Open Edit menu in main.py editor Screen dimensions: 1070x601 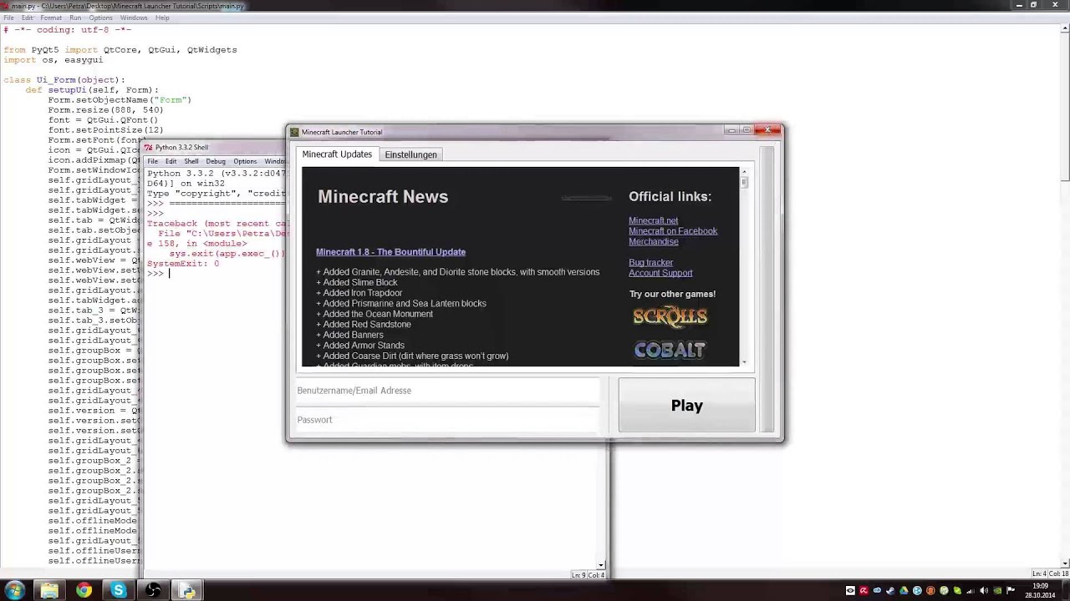pyautogui.click(x=28, y=18)
